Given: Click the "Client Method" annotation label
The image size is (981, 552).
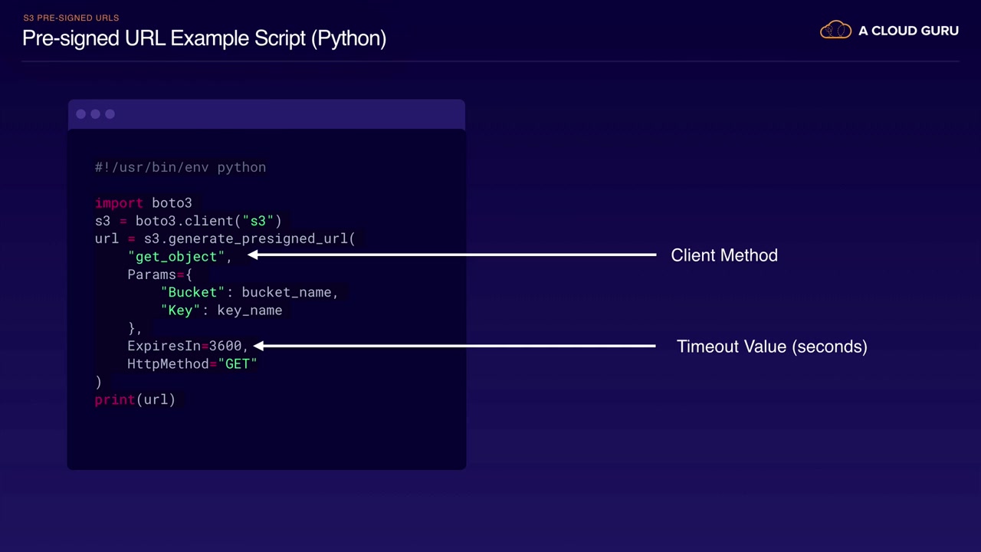Looking at the screenshot, I should pos(723,255).
